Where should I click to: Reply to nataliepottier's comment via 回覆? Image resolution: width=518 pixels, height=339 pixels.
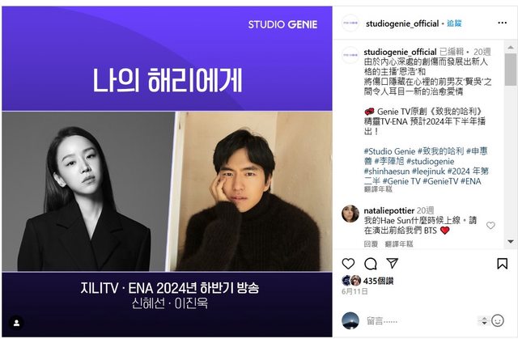tap(371, 244)
